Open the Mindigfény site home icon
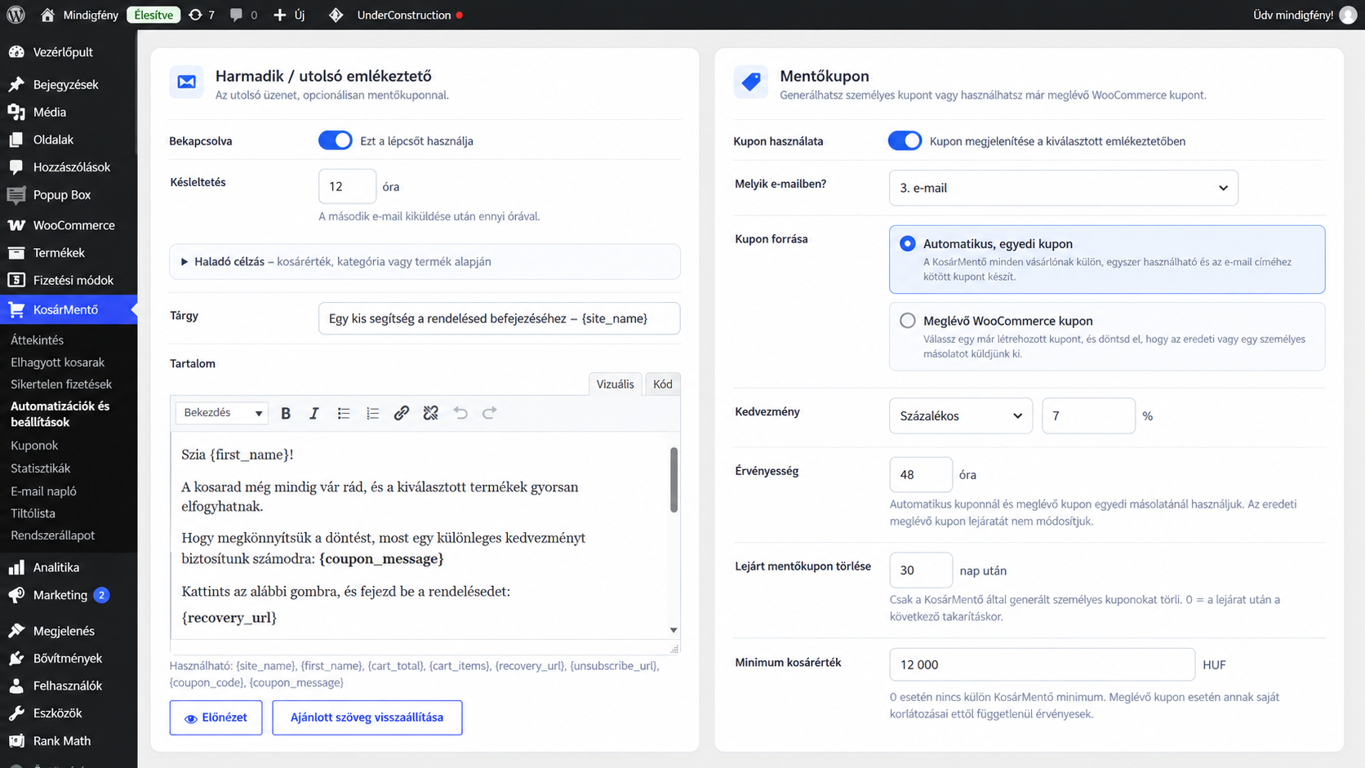The width and height of the screenshot is (1365, 768). point(47,15)
